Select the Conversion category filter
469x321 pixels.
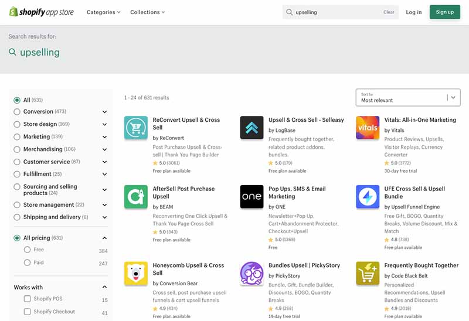click(x=17, y=112)
